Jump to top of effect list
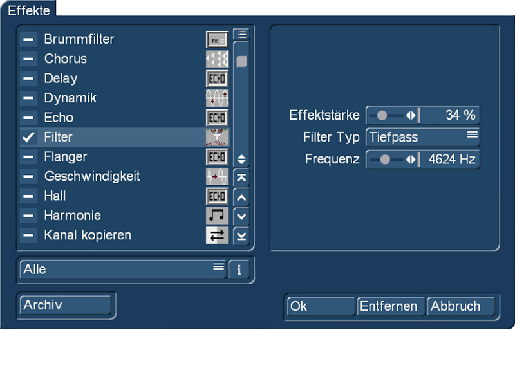The height and width of the screenshot is (386, 515). coord(241,178)
